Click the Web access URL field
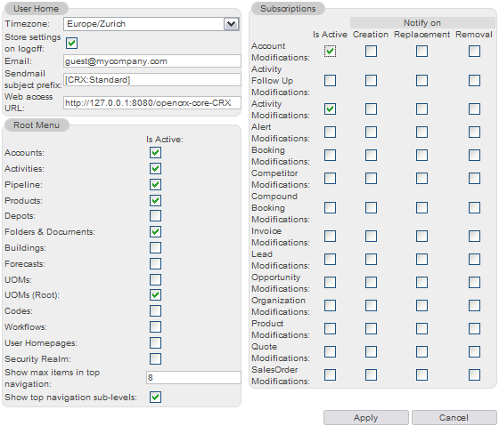 (x=152, y=103)
